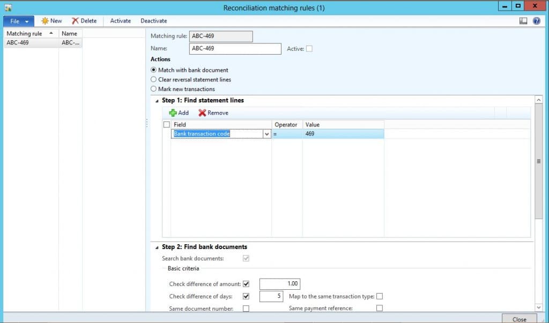Collapse the Step 1: Find statement lines section
This screenshot has width=549, height=323.
(x=157, y=100)
